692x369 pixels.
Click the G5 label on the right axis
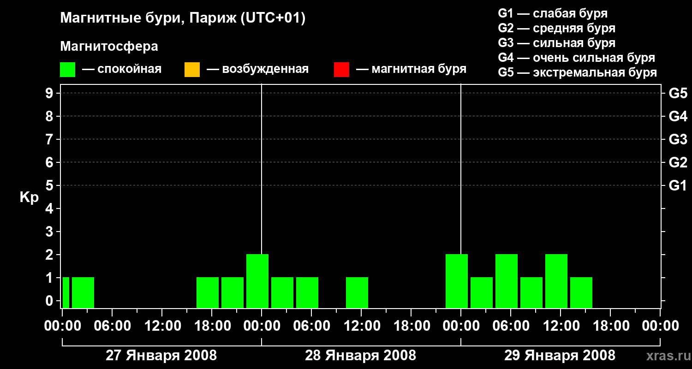678,93
